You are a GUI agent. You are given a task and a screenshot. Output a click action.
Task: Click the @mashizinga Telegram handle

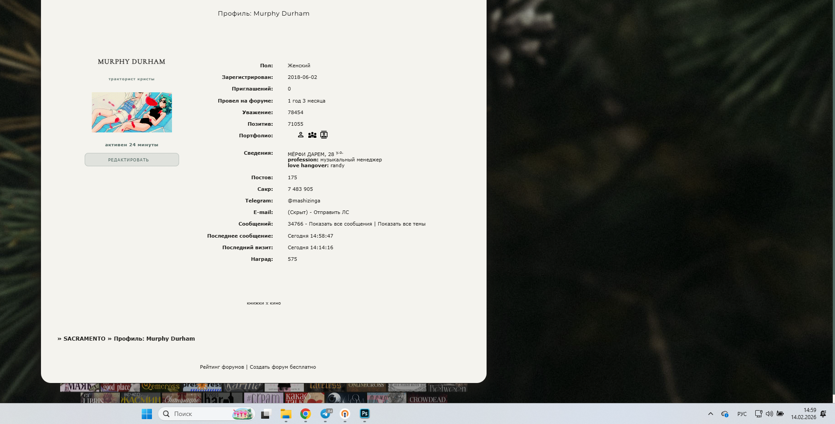coord(304,201)
